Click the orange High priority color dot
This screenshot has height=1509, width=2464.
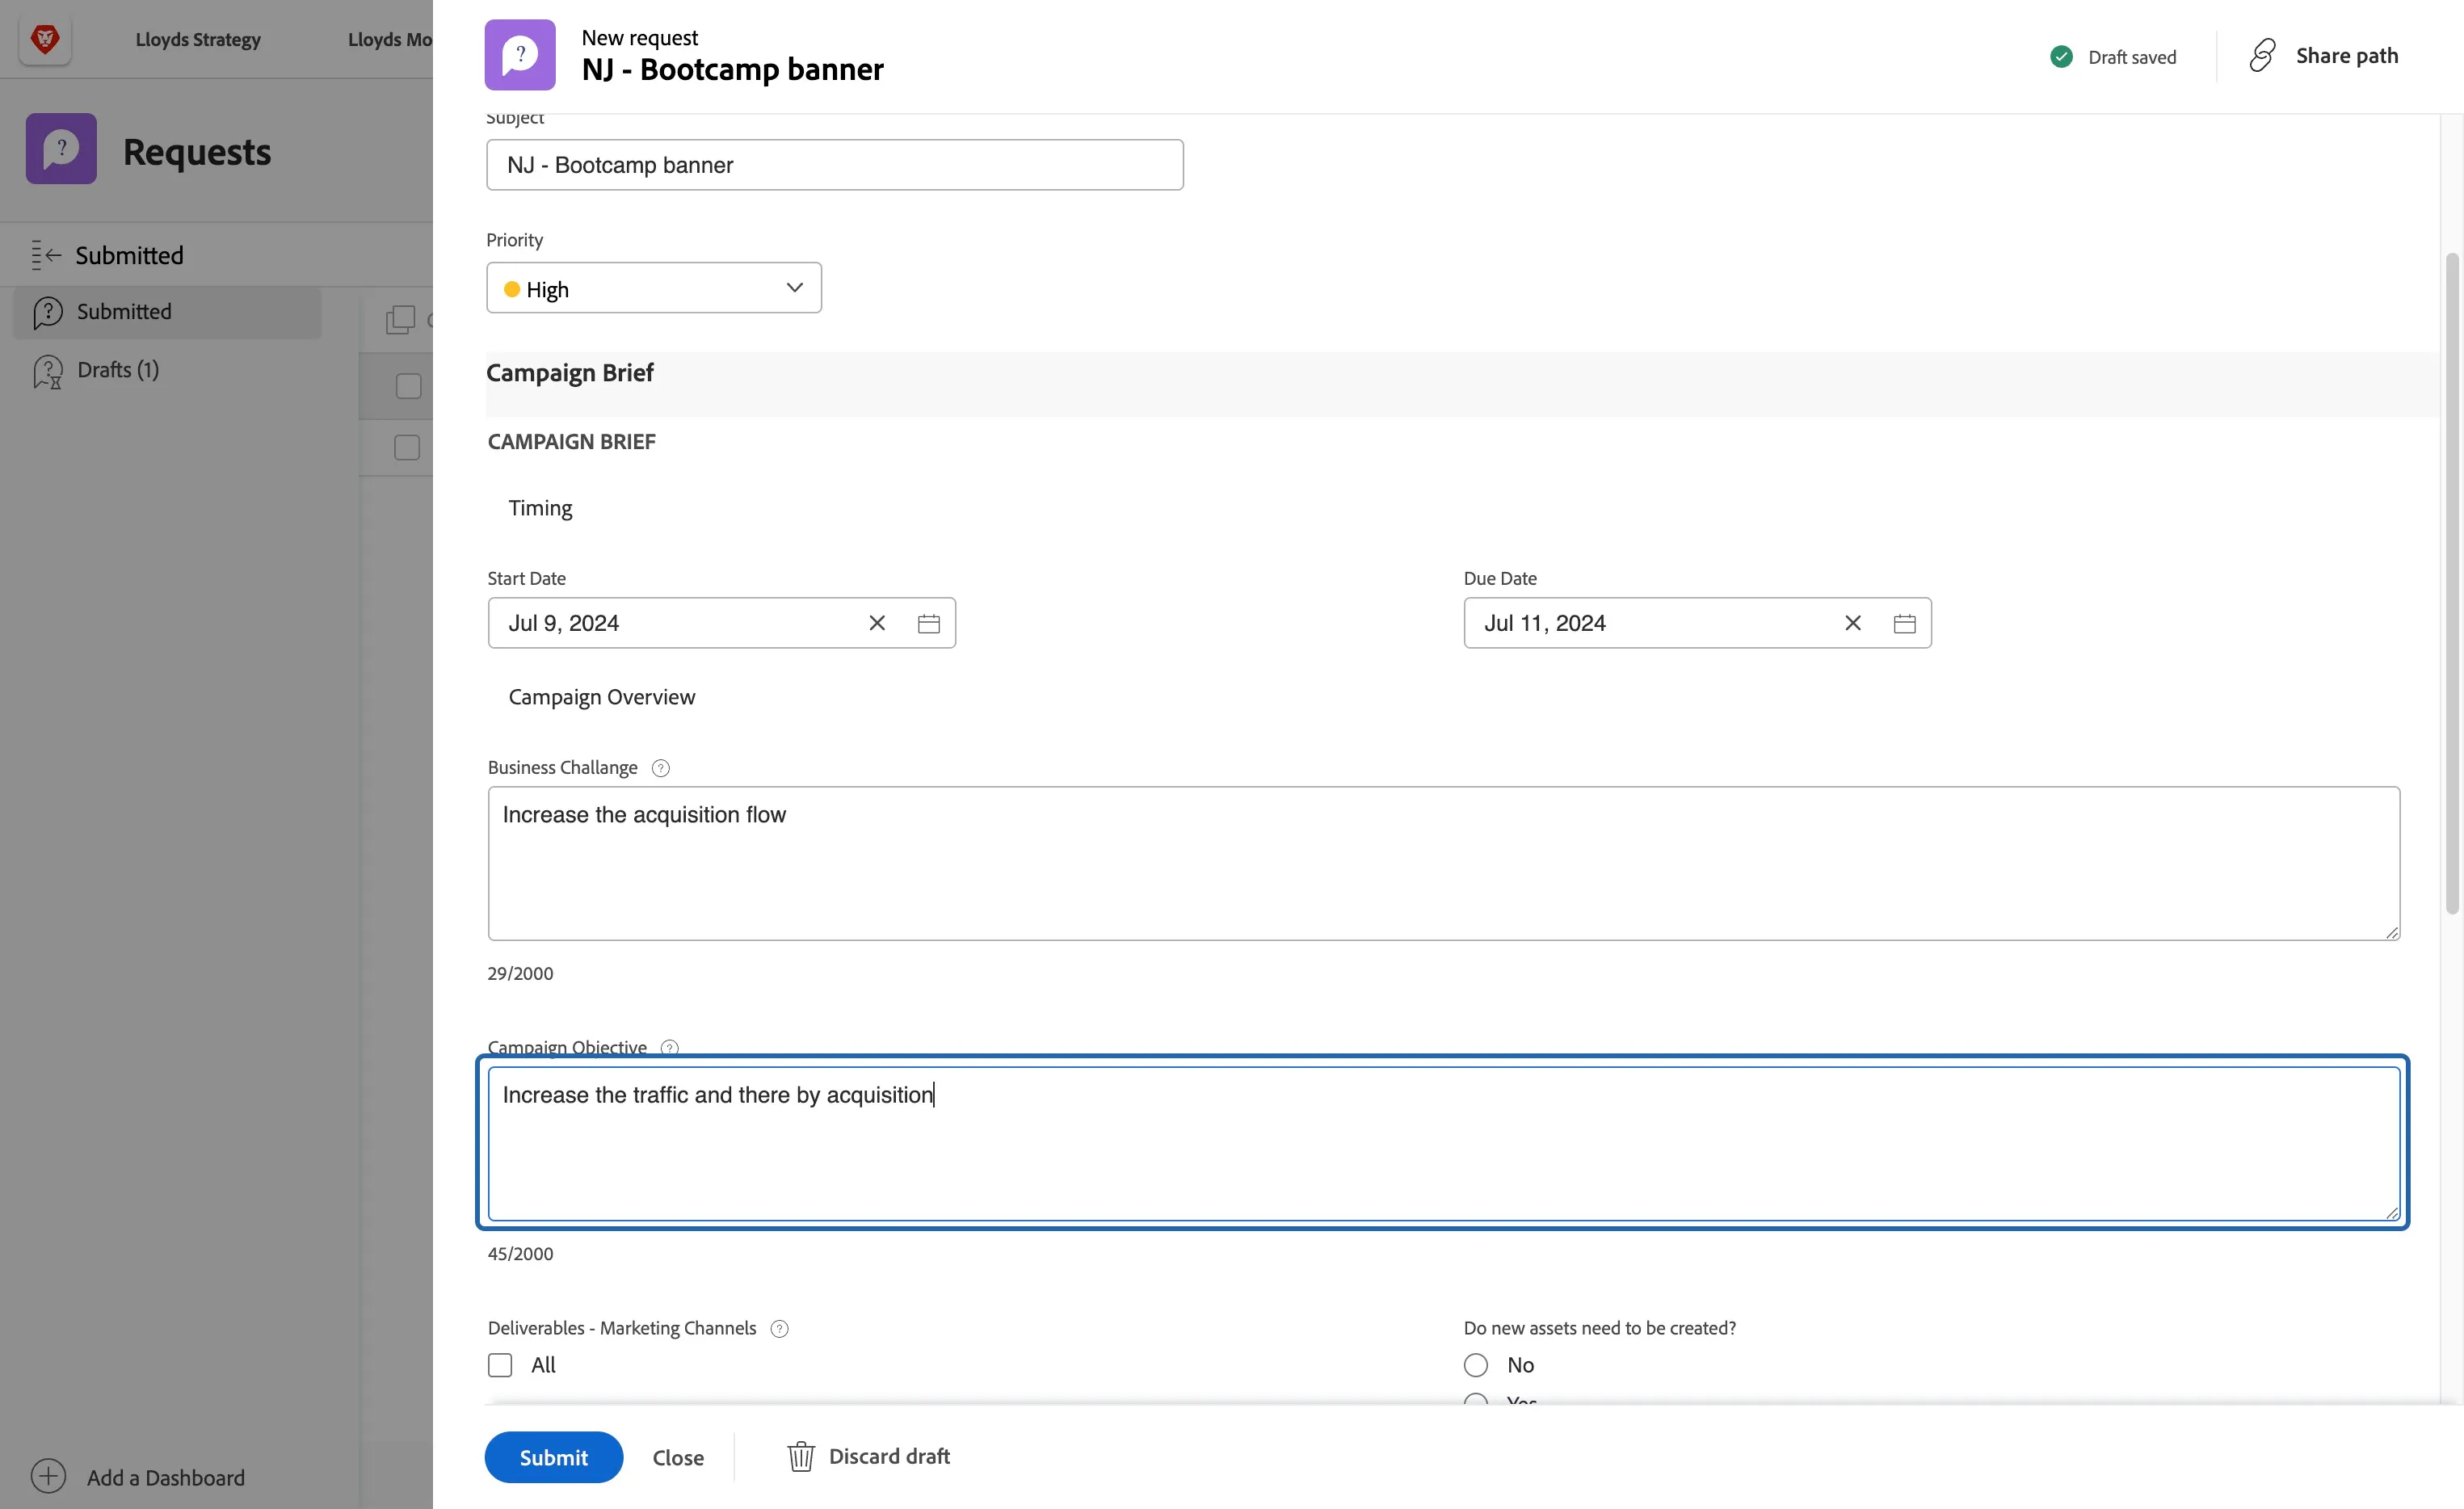(512, 289)
